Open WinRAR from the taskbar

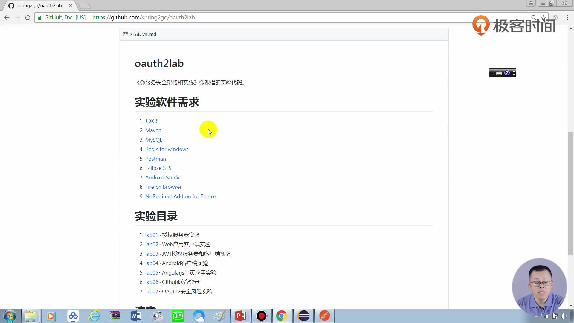click(x=115, y=316)
